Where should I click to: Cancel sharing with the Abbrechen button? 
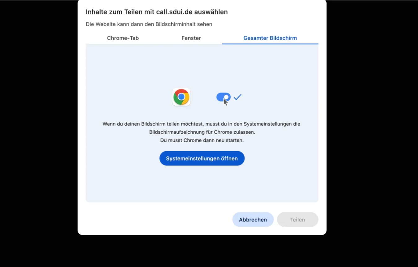pos(253,219)
